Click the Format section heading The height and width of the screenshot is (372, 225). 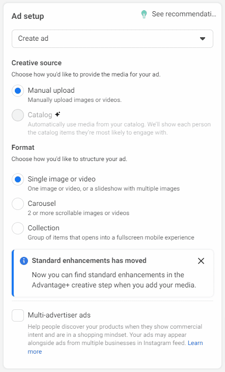click(x=23, y=148)
